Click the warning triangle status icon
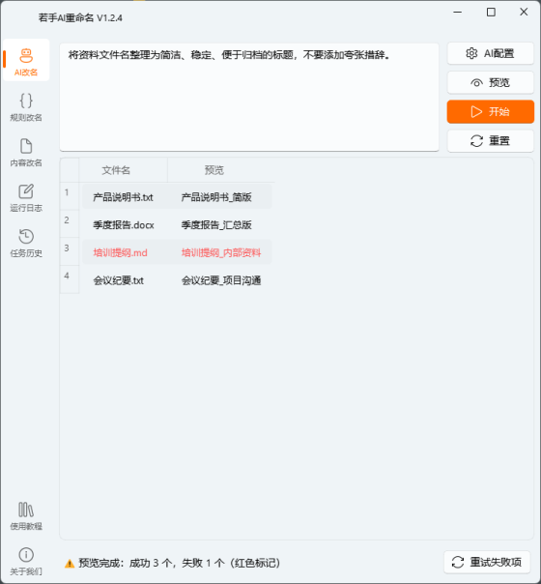 point(70,564)
